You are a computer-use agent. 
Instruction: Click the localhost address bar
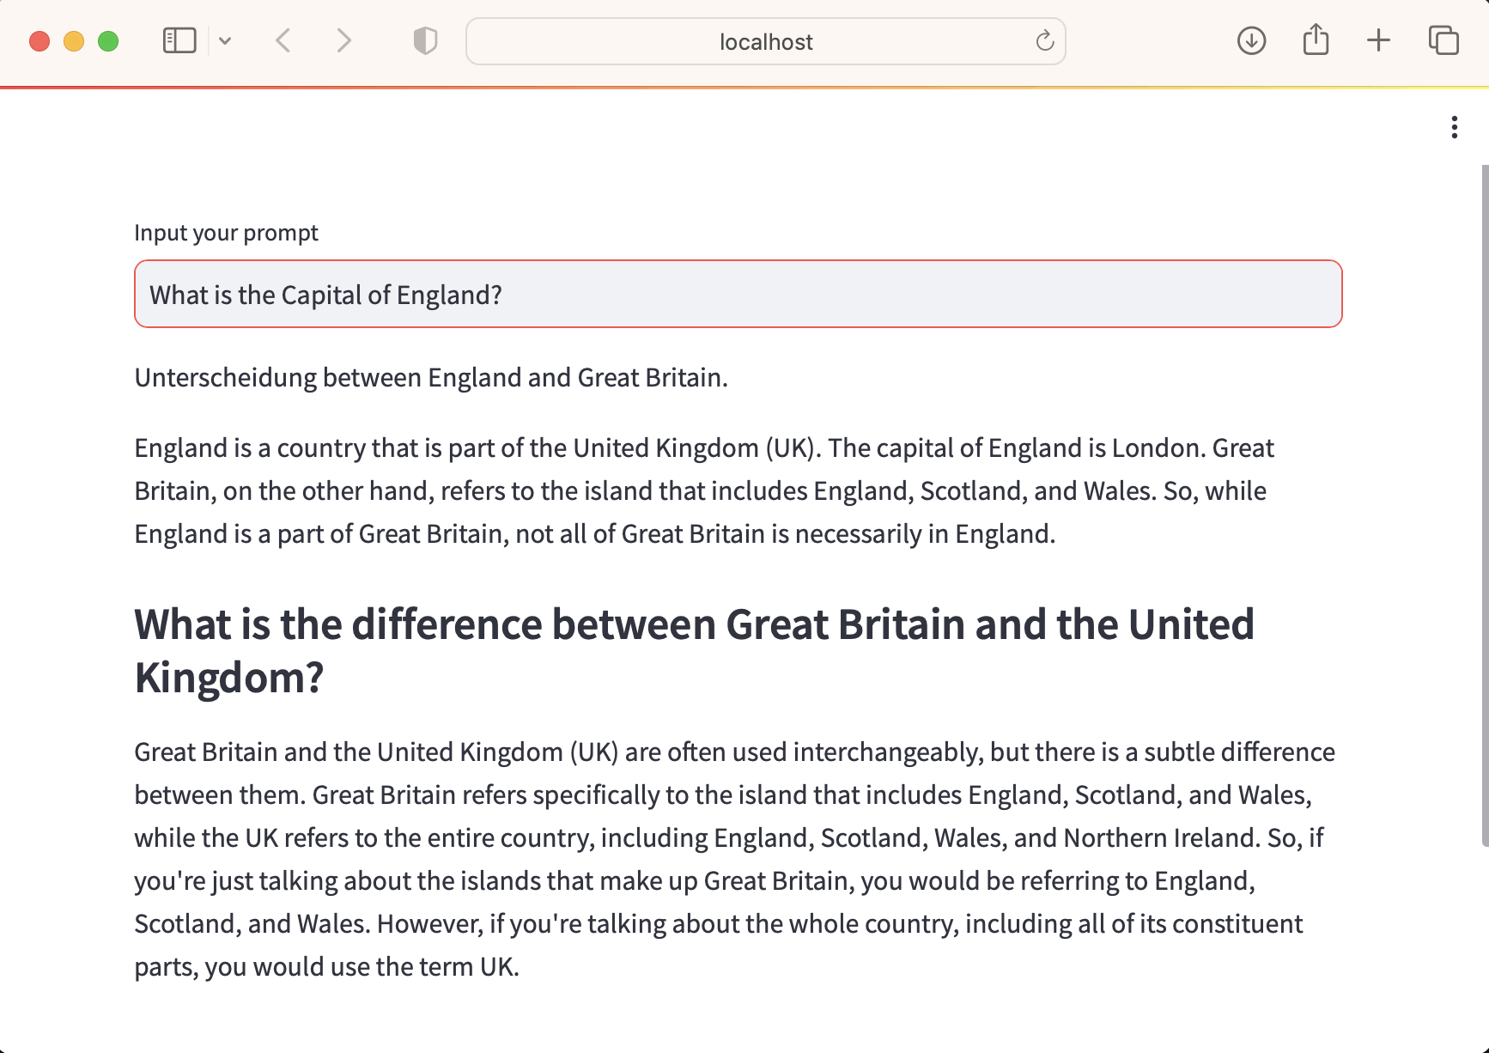pyautogui.click(x=764, y=41)
